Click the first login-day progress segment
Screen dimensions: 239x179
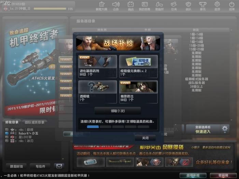tap(93, 126)
